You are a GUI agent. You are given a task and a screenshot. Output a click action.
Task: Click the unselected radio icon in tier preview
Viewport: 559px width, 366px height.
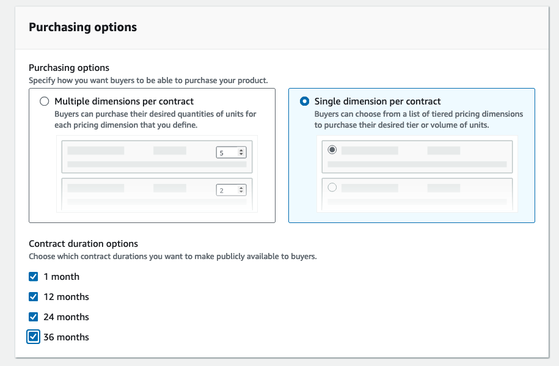click(x=332, y=188)
